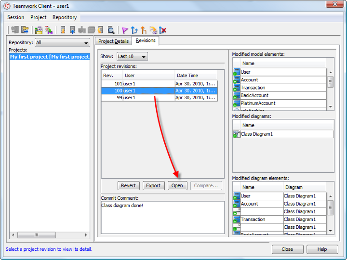Click the revert icon with orange curved arrow
Screen dimensions: 347x260
click(101, 30)
